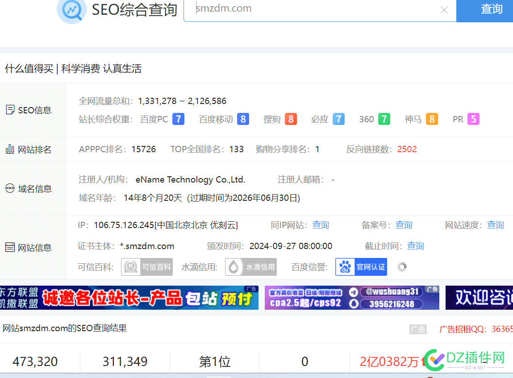Click the APPPC排名 15726 value
The image size is (513, 378).
pos(144,150)
